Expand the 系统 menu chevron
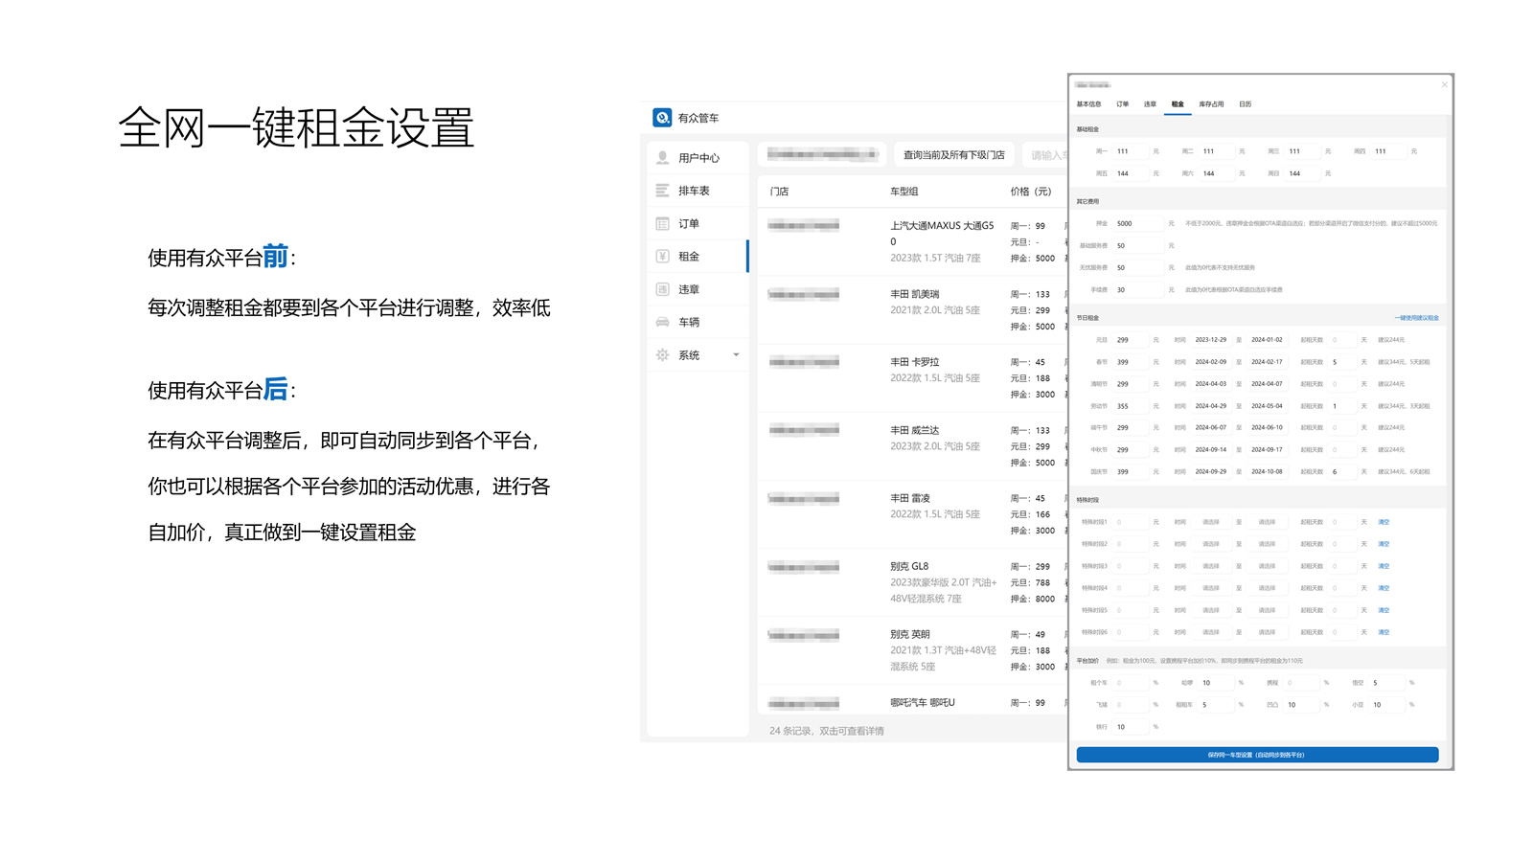This screenshot has width=1533, height=862. tap(736, 354)
